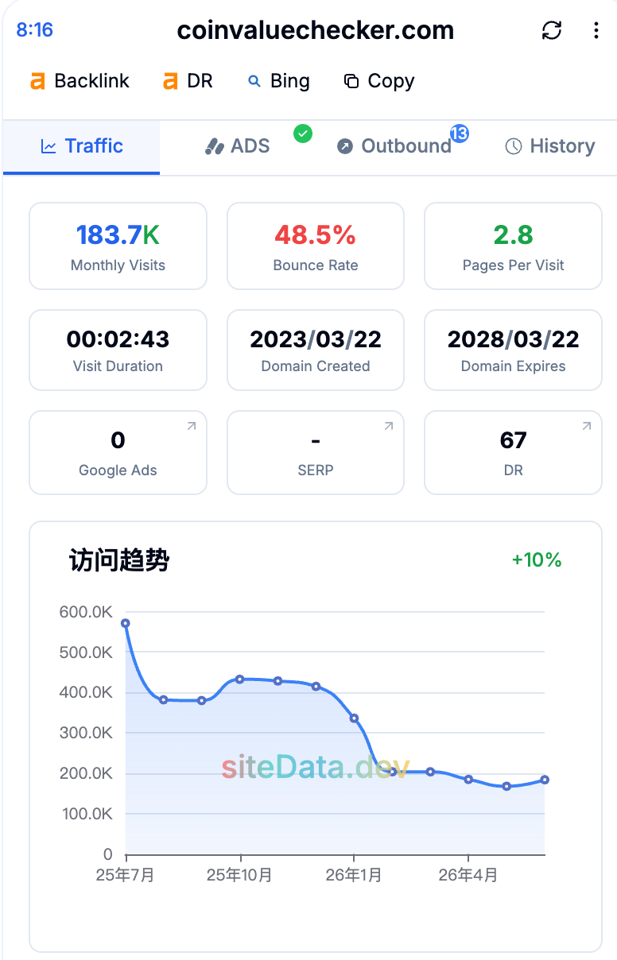Viewport: 617px width, 960px height.
Task: Click the arrow icon on Google Ads card
Action: pyautogui.click(x=191, y=427)
